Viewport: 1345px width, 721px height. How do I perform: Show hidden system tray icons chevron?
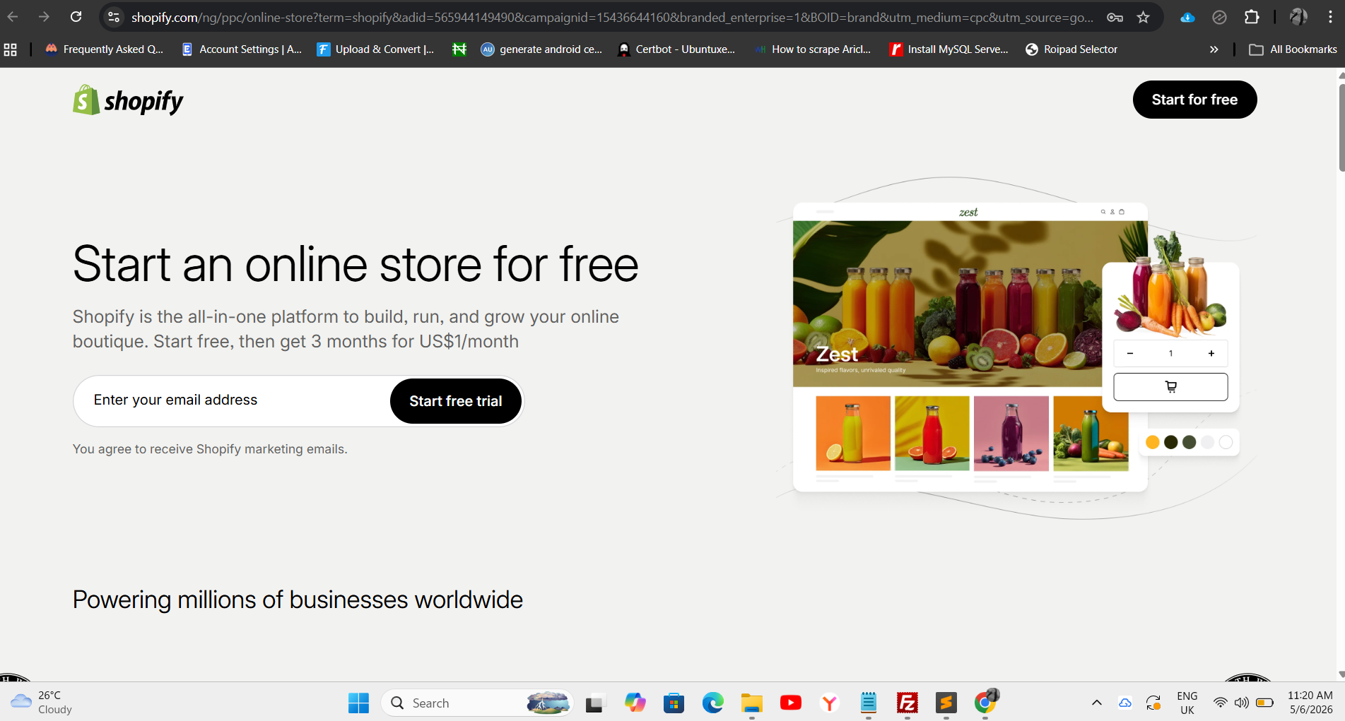tap(1096, 703)
